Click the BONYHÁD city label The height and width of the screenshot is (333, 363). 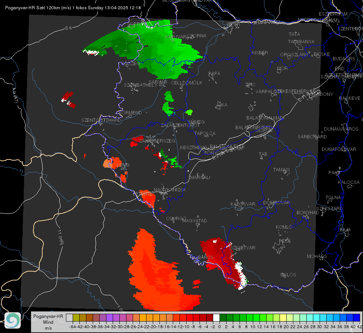(x=308, y=213)
